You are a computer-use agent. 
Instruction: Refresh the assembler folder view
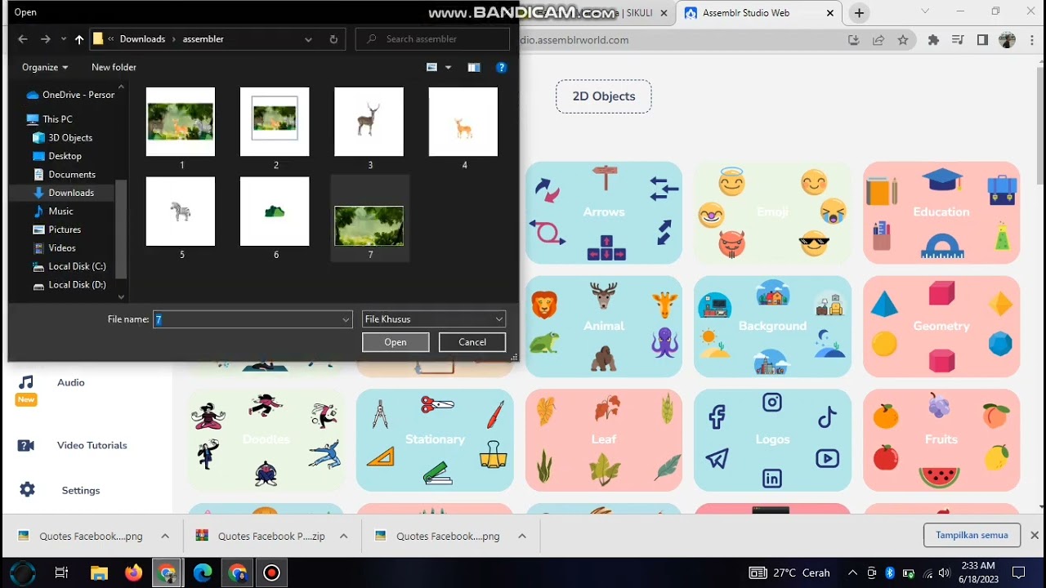click(333, 39)
